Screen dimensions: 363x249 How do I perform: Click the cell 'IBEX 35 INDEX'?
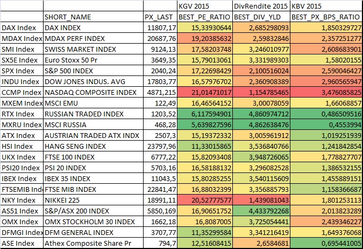click(93, 179)
